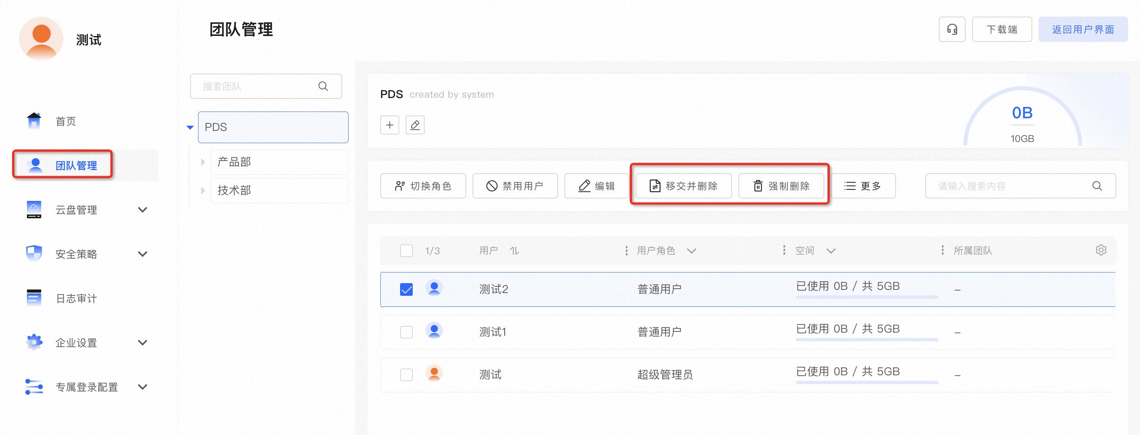The image size is (1140, 435).
Task: Open the 空间 filter dropdown
Action: (831, 251)
